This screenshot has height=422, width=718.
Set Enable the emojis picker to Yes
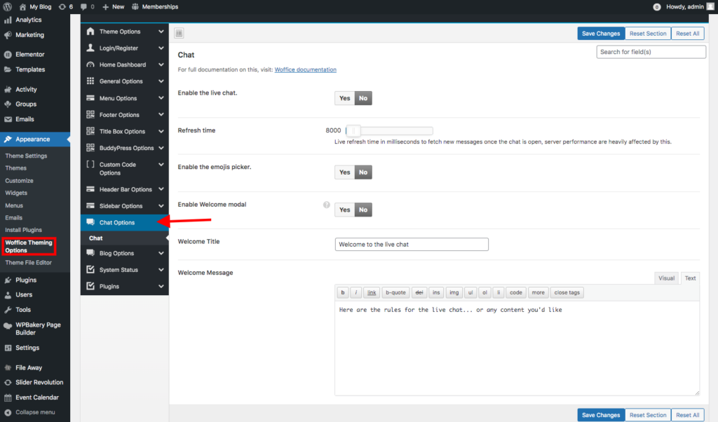click(x=344, y=172)
